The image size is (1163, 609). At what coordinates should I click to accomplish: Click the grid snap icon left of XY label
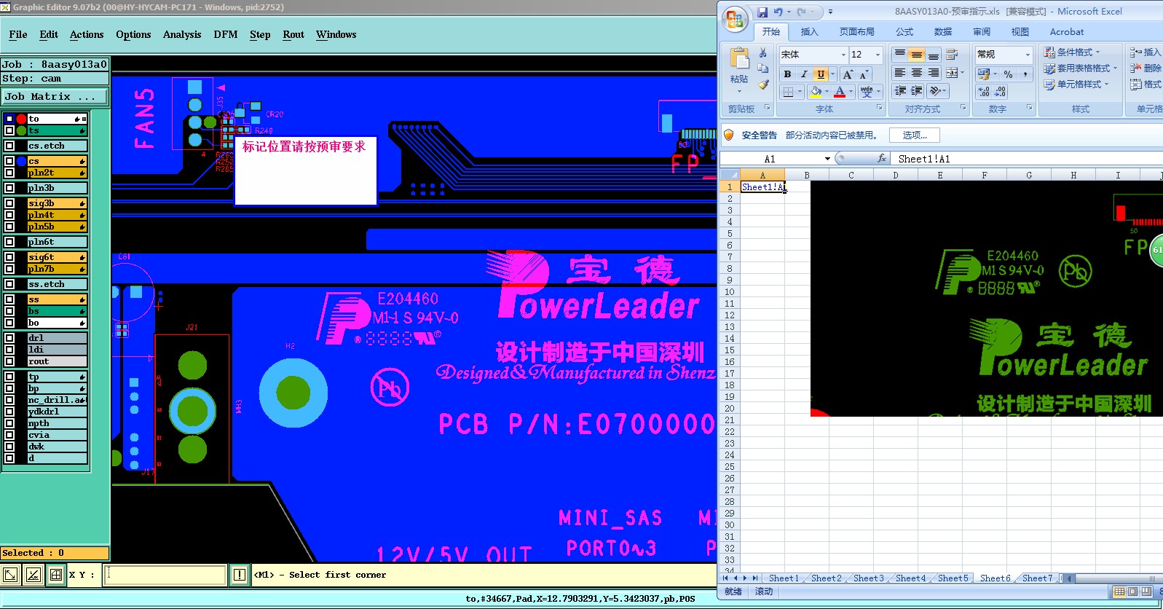56,575
